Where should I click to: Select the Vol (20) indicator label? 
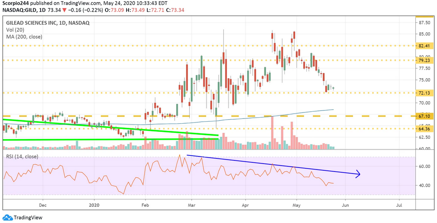[14, 30]
